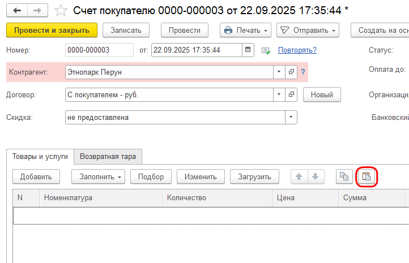Open the Повторять? link

tap(297, 50)
